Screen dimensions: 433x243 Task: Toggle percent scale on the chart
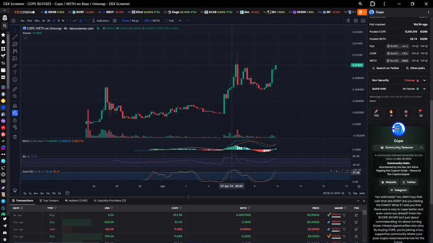coord(349,193)
